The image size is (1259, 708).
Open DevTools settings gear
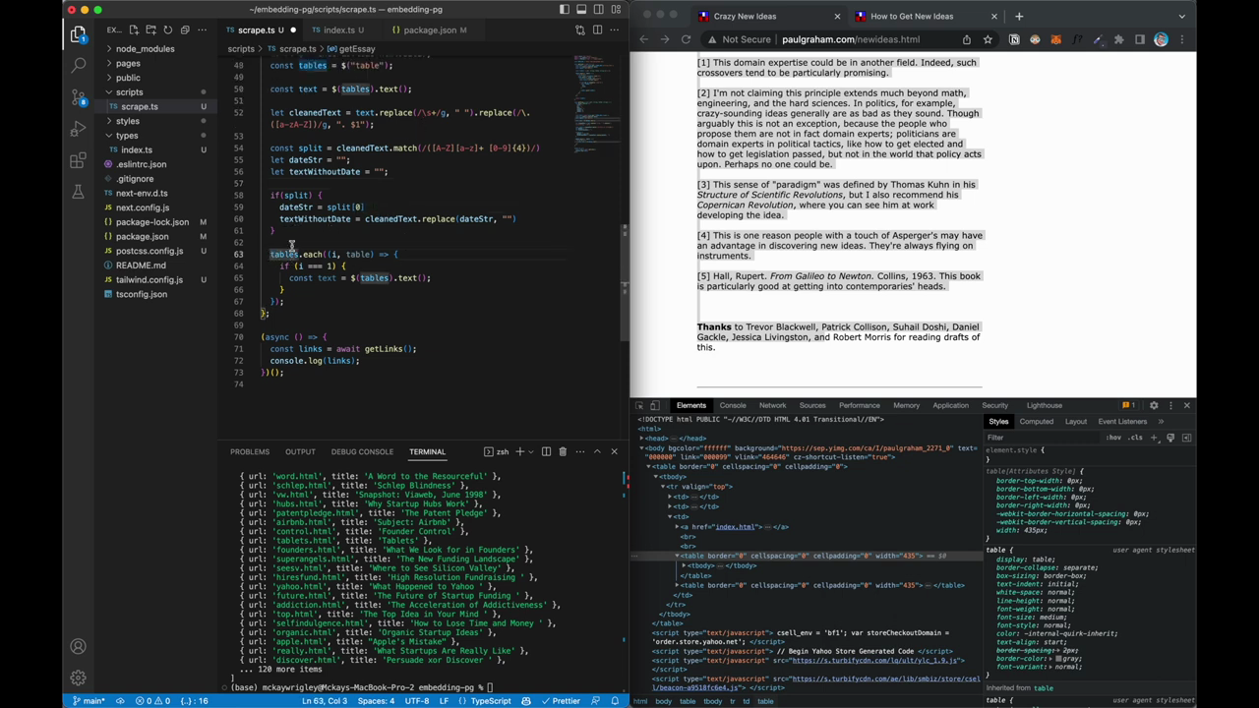(1154, 405)
